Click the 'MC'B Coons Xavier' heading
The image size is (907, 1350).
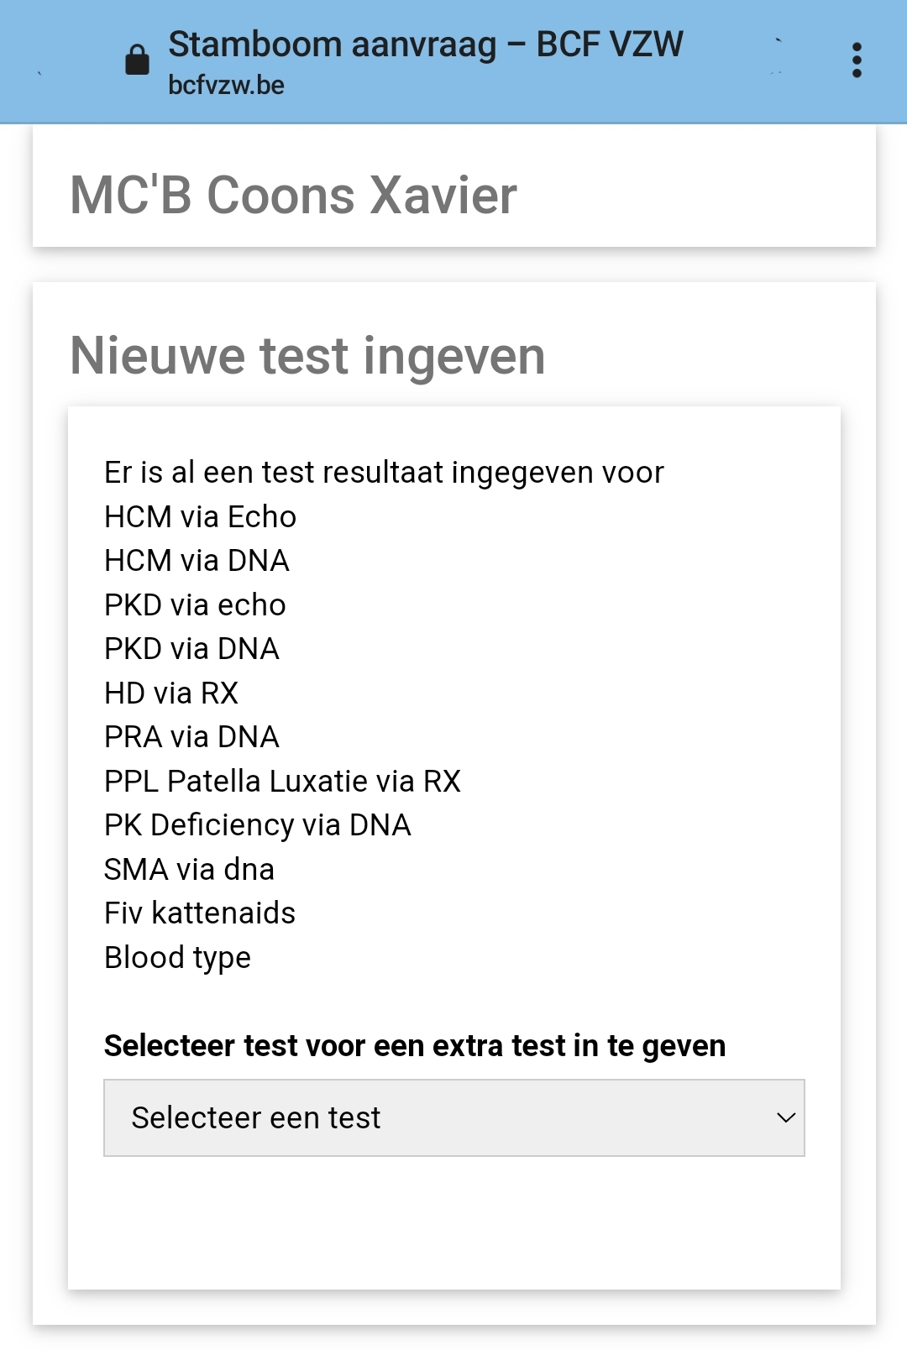click(293, 196)
